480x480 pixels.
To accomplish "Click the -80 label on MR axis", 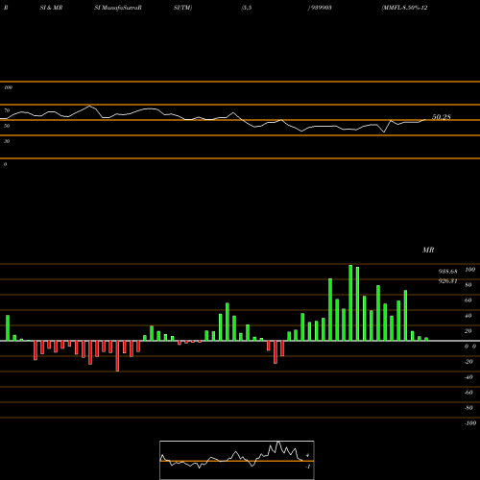I will [468, 408].
